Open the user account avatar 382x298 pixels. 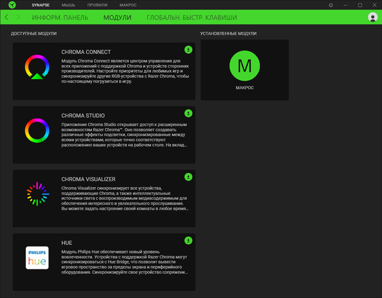pos(372,17)
